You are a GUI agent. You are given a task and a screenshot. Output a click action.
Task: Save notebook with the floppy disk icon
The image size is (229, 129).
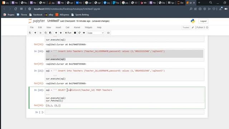(x=30, y=33)
